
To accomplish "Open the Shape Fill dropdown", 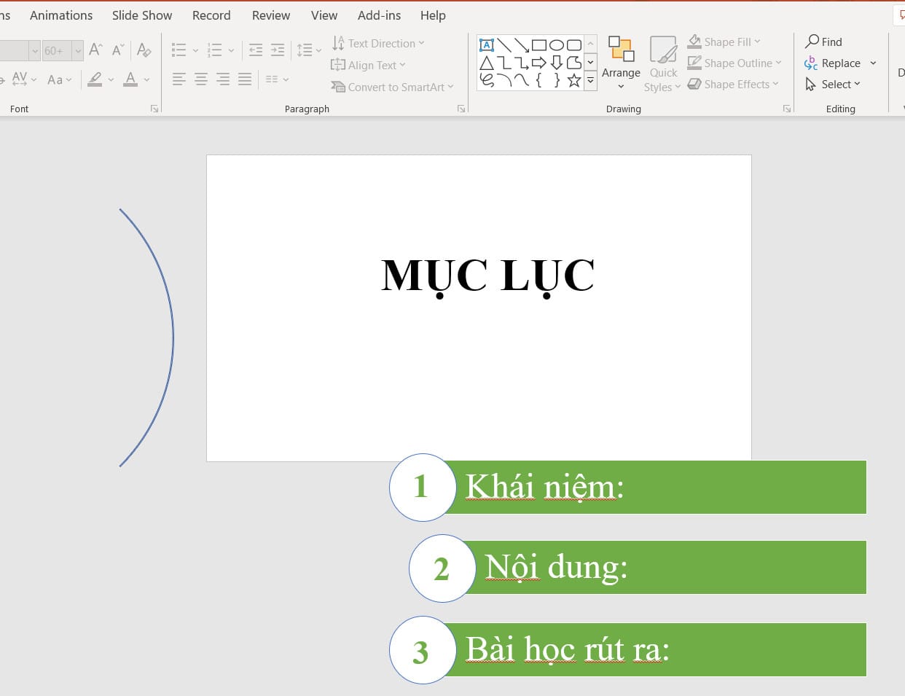I will 724,42.
